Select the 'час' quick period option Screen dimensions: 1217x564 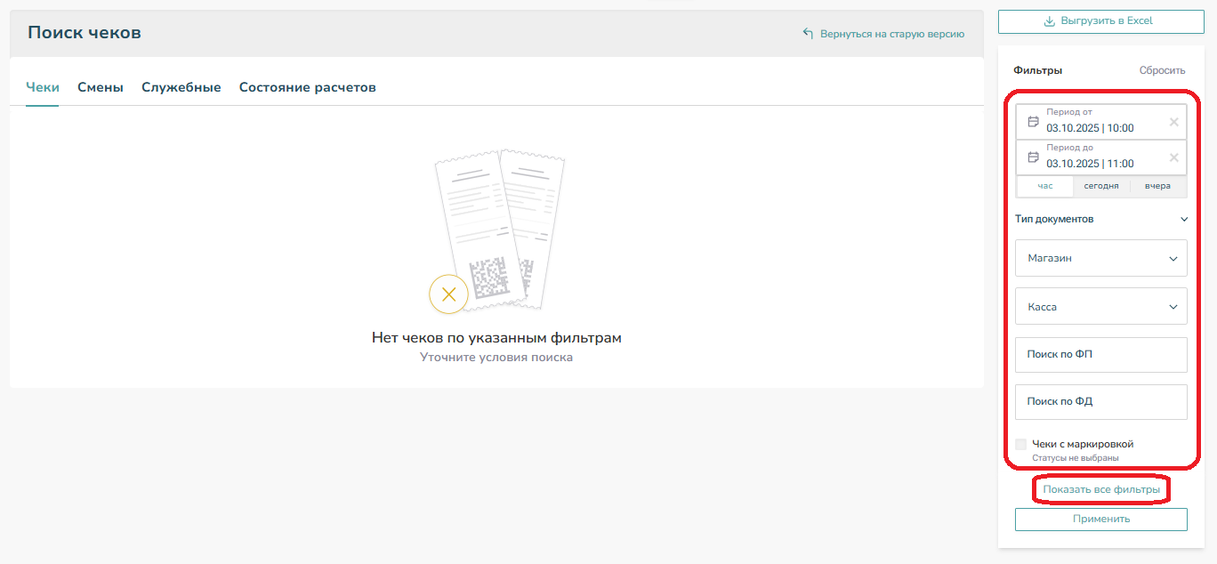pyautogui.click(x=1044, y=186)
